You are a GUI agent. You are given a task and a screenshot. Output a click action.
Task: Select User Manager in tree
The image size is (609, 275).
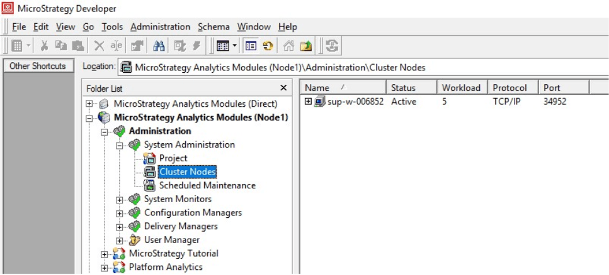point(172,240)
